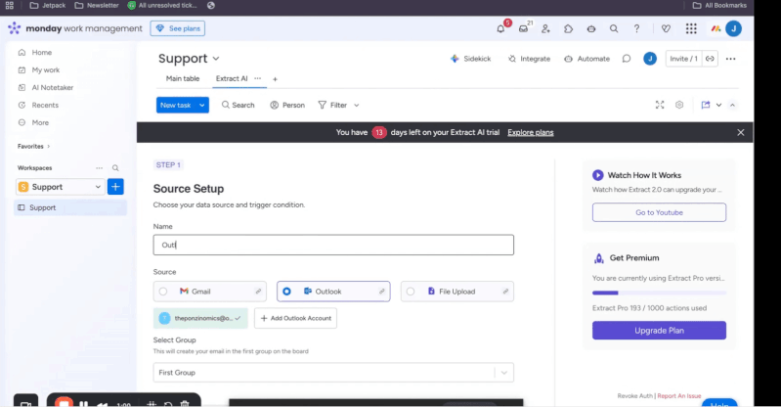Open the Automate panel
The height and width of the screenshot is (407, 781).
pos(586,59)
